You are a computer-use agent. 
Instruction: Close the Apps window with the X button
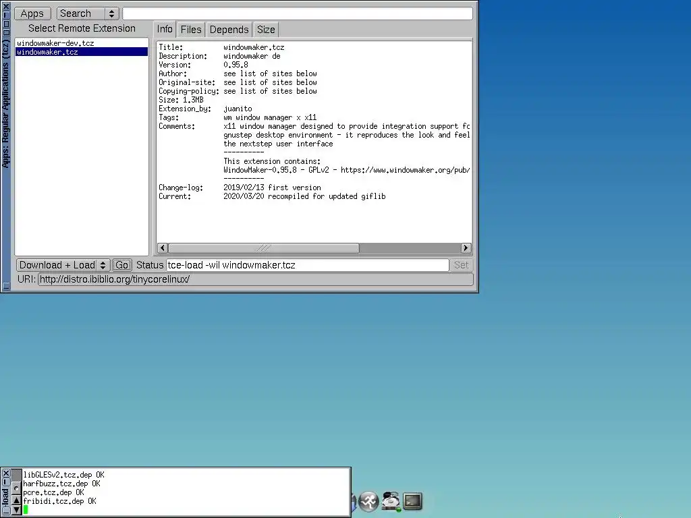[6, 6]
